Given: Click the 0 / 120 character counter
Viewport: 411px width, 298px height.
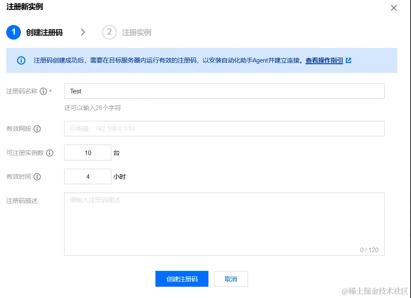Looking at the screenshot, I should (x=369, y=250).
